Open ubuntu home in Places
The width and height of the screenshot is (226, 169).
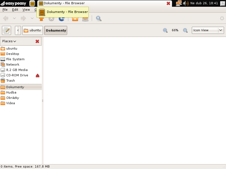pos(21,48)
